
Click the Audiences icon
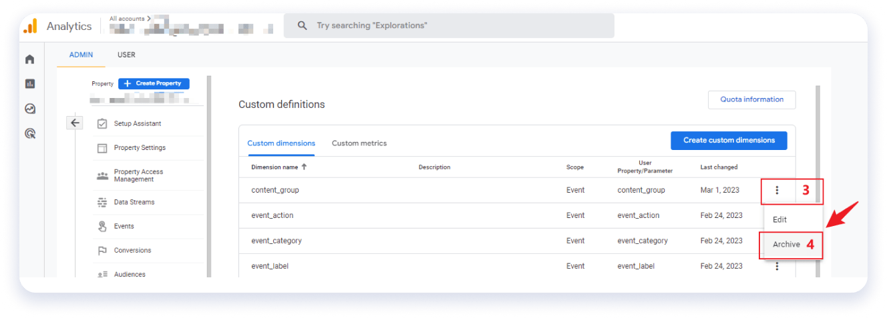click(x=102, y=275)
